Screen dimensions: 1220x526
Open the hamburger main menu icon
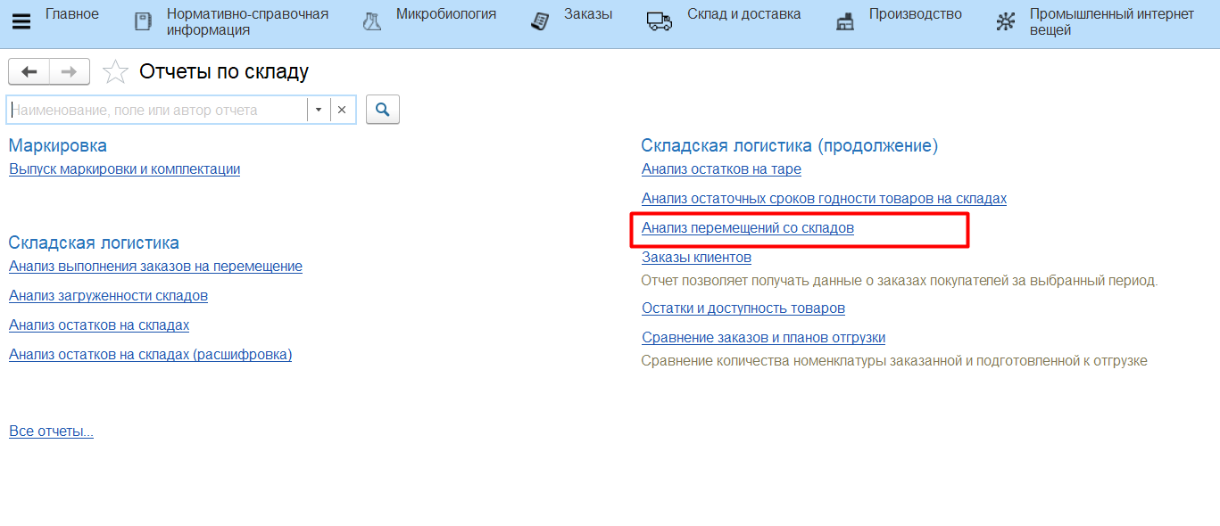[21, 21]
